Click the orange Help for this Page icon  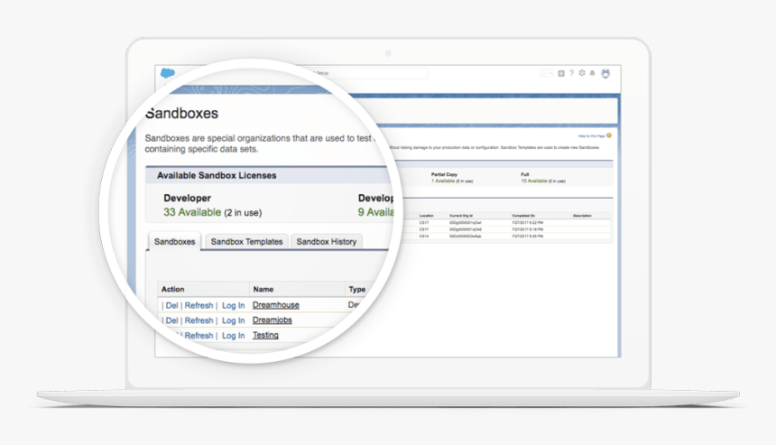[x=610, y=135]
